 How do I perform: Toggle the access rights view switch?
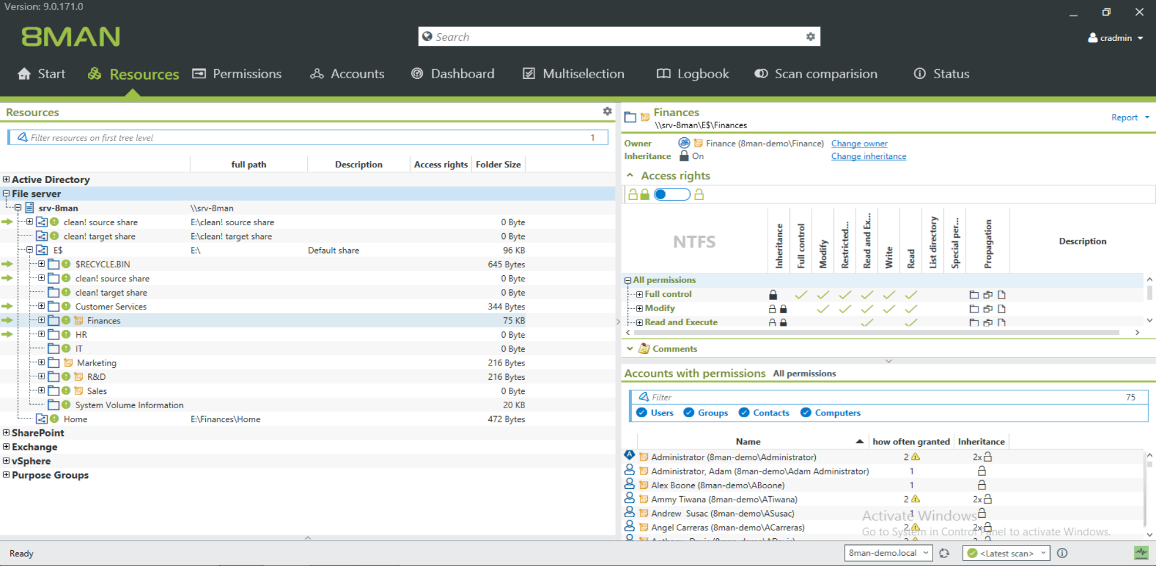[672, 194]
